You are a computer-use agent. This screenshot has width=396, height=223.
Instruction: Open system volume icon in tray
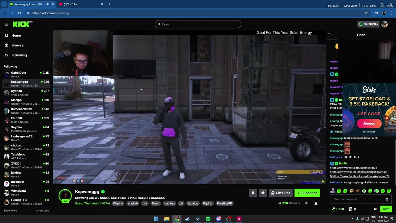(x=362, y=219)
